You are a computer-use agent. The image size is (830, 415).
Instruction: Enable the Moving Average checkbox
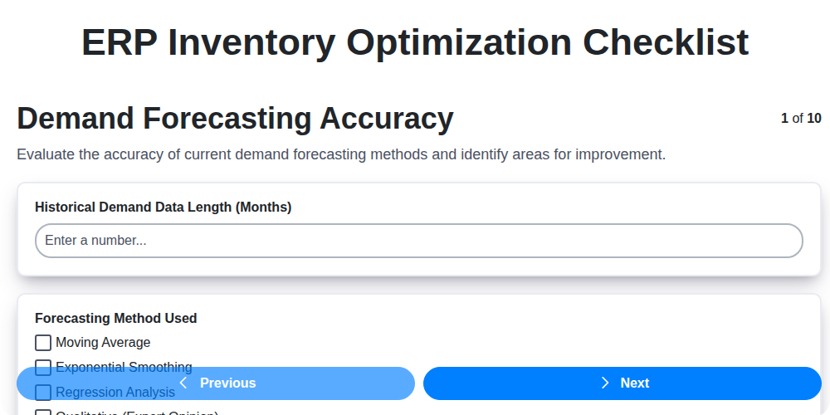point(43,342)
